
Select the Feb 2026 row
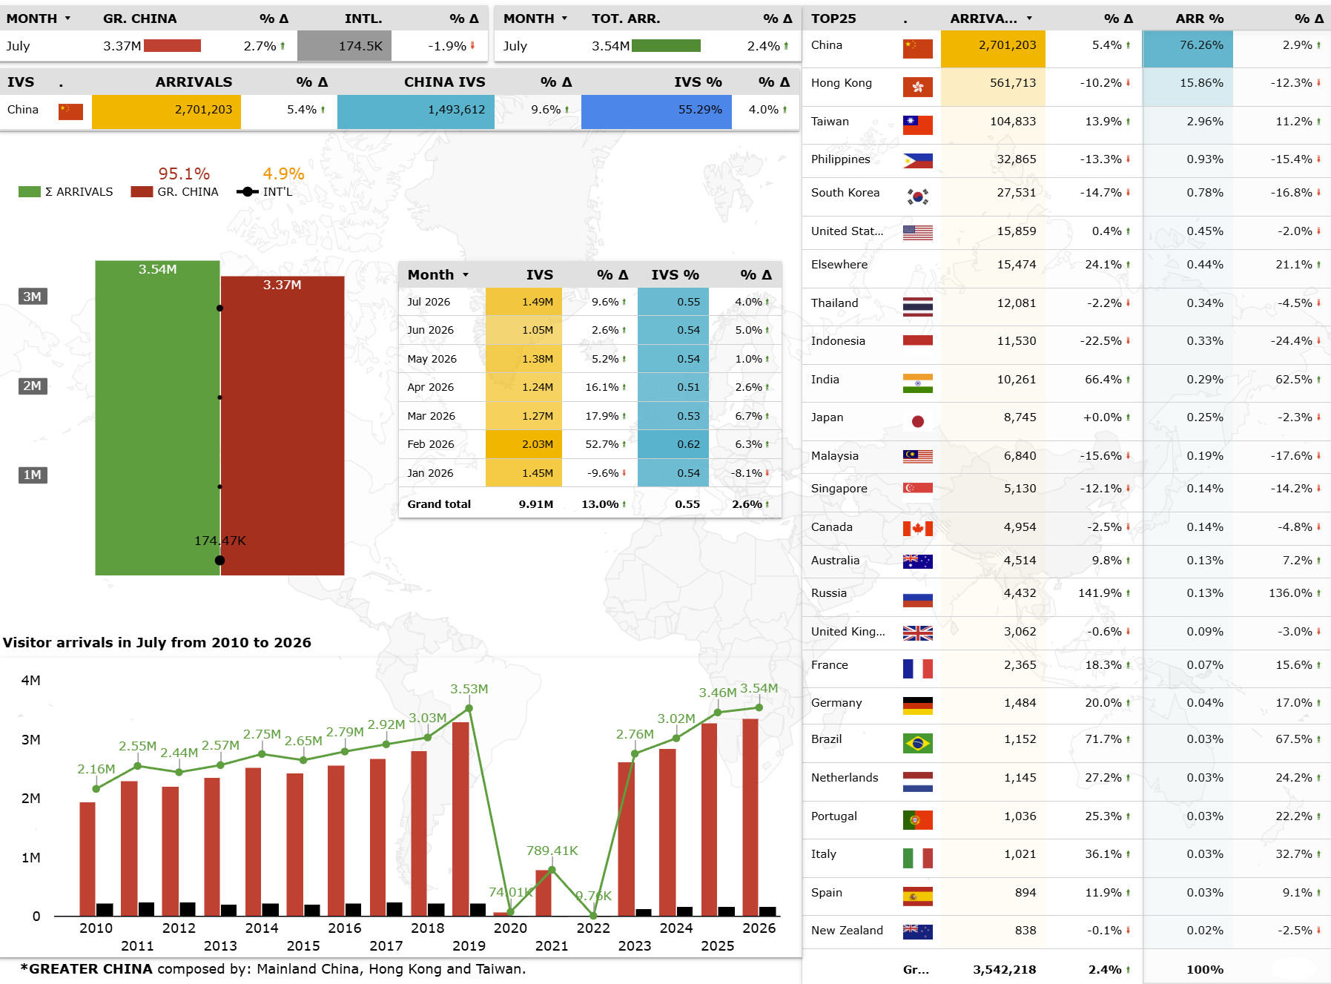(x=589, y=444)
